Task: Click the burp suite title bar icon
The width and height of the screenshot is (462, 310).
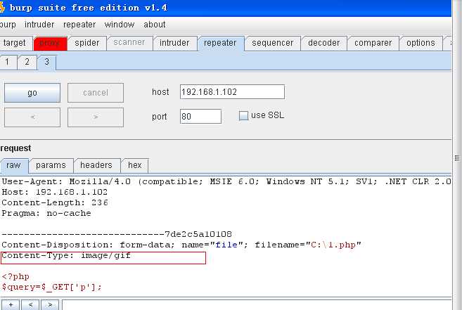Action: pos(2,7)
